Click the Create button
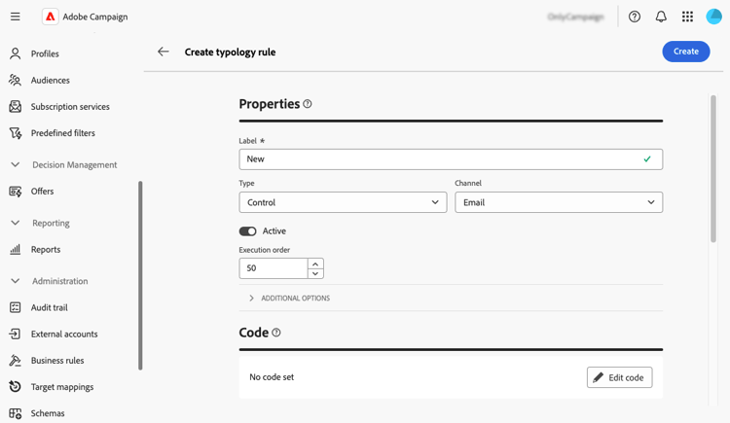Image resolution: width=730 pixels, height=423 pixels. click(x=685, y=52)
